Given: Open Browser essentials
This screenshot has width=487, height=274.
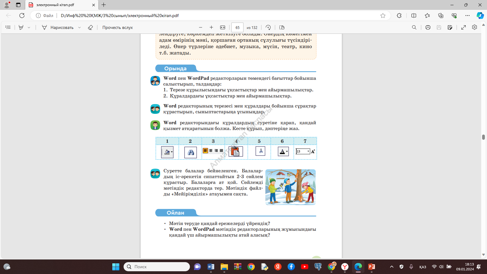Looking at the screenshot, I should tap(454, 16).
